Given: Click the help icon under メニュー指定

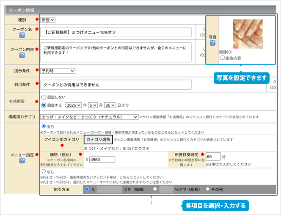Looking at the screenshot, I should click(22, 161).
